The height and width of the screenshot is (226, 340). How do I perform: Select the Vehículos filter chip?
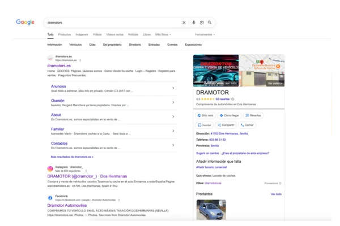pyautogui.click(x=75, y=45)
